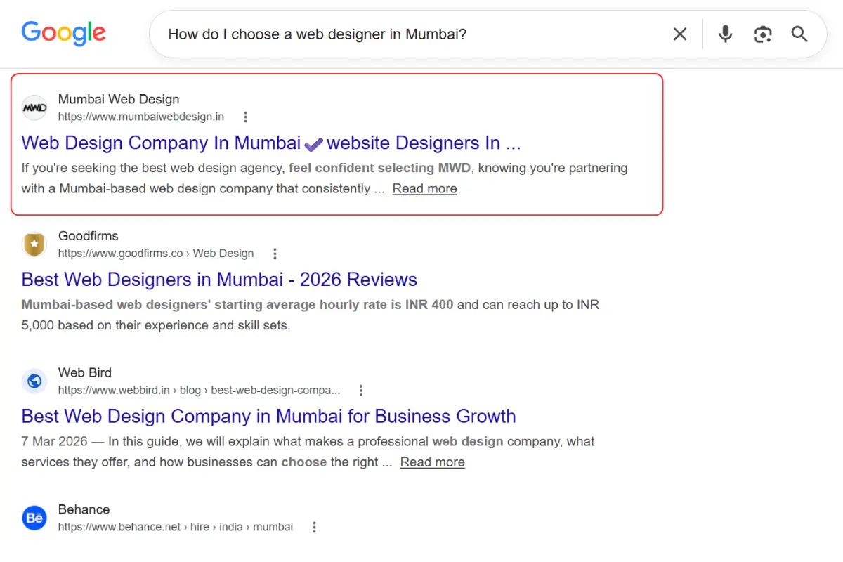Clear the search query with the X icon

pos(679,34)
